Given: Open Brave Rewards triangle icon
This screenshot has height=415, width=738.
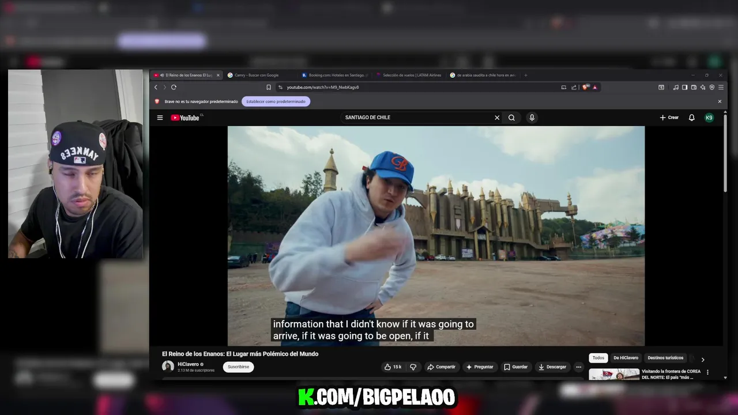Looking at the screenshot, I should coord(594,87).
